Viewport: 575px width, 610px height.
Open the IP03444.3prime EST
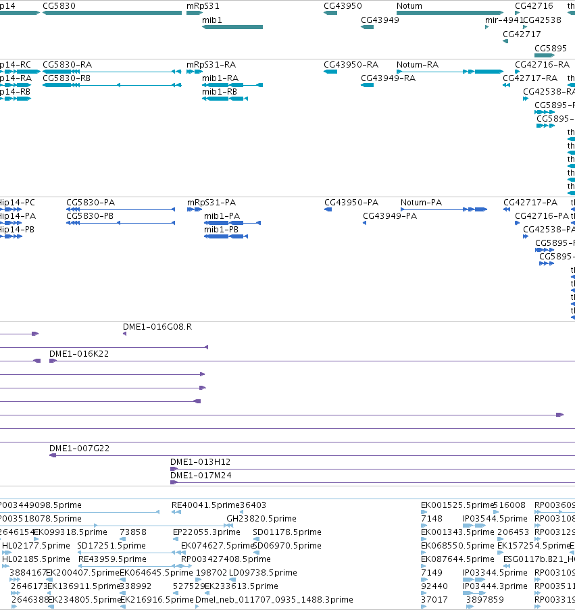[x=474, y=593]
